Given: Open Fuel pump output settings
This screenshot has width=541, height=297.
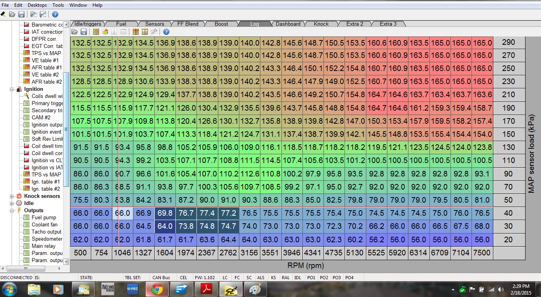Looking at the screenshot, I should pyautogui.click(x=44, y=217).
